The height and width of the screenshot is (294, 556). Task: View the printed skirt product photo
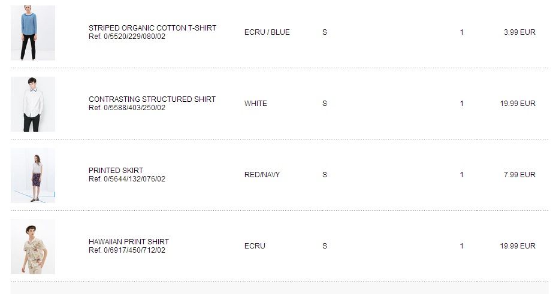(x=33, y=175)
